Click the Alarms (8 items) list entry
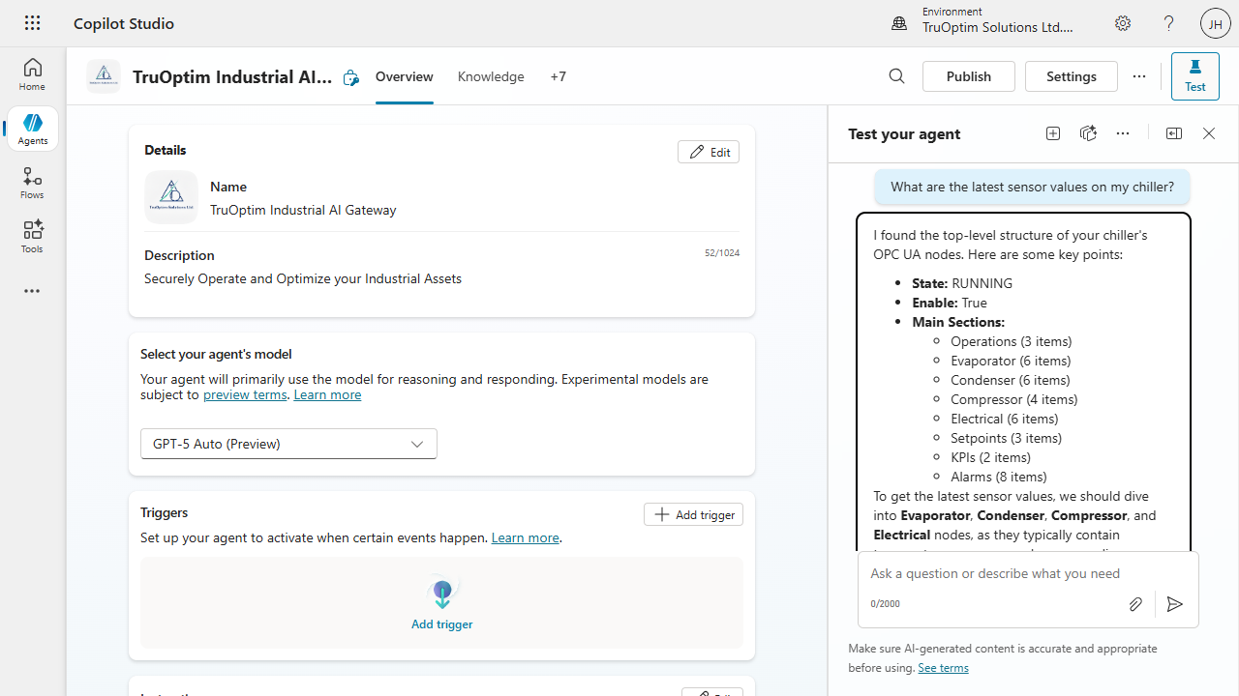The image size is (1239, 696). 999,477
